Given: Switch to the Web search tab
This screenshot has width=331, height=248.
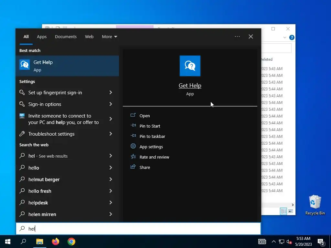Looking at the screenshot, I should tap(89, 37).
